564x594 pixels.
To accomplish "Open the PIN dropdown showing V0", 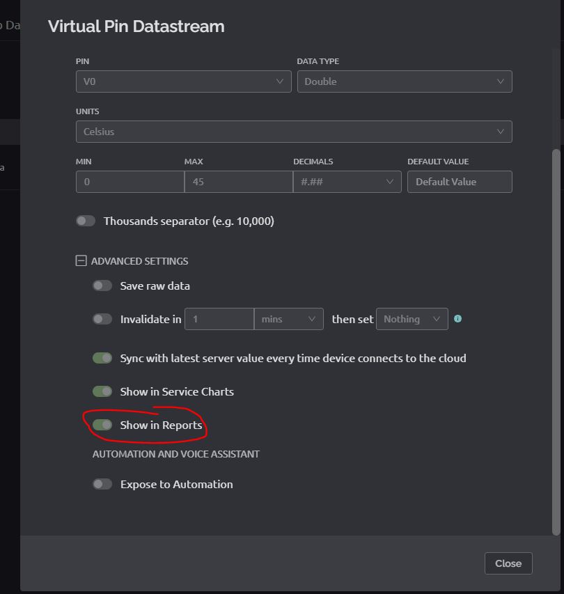I will 183,81.
